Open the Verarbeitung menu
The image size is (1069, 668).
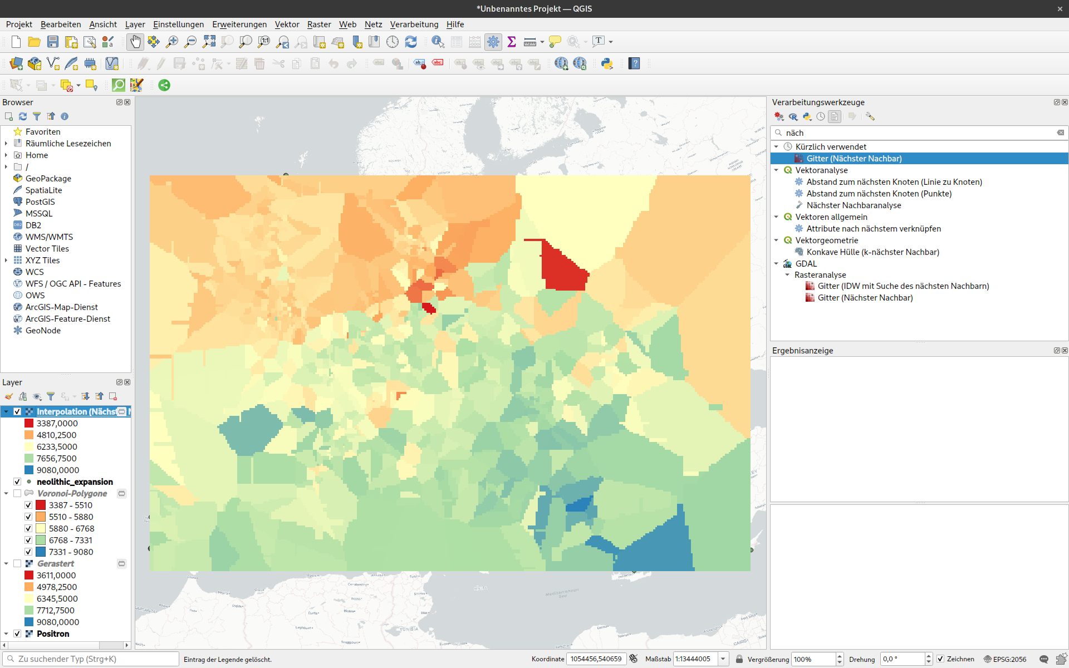point(414,24)
